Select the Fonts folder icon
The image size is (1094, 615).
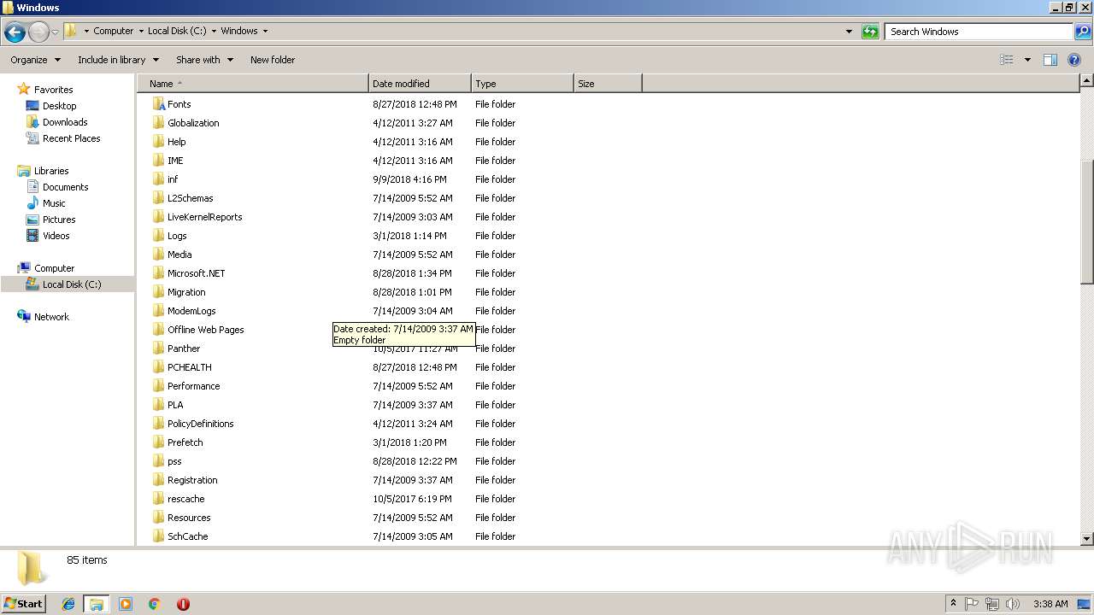click(158, 104)
